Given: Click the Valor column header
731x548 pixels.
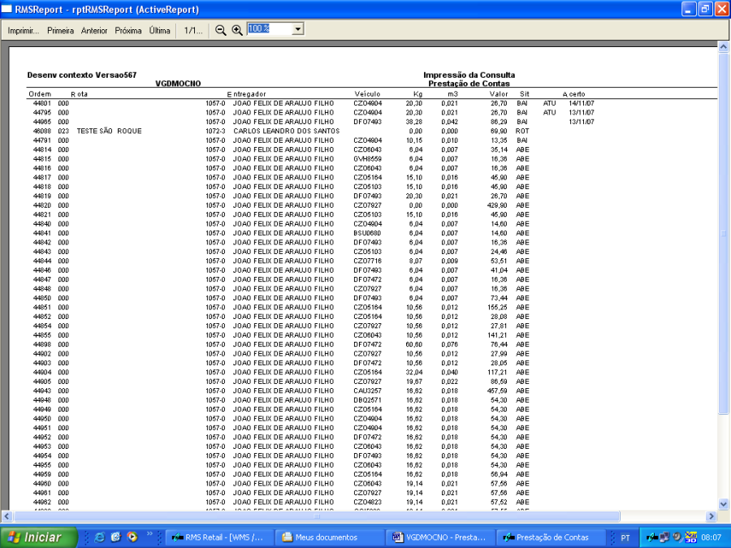Looking at the screenshot, I should (499, 94).
